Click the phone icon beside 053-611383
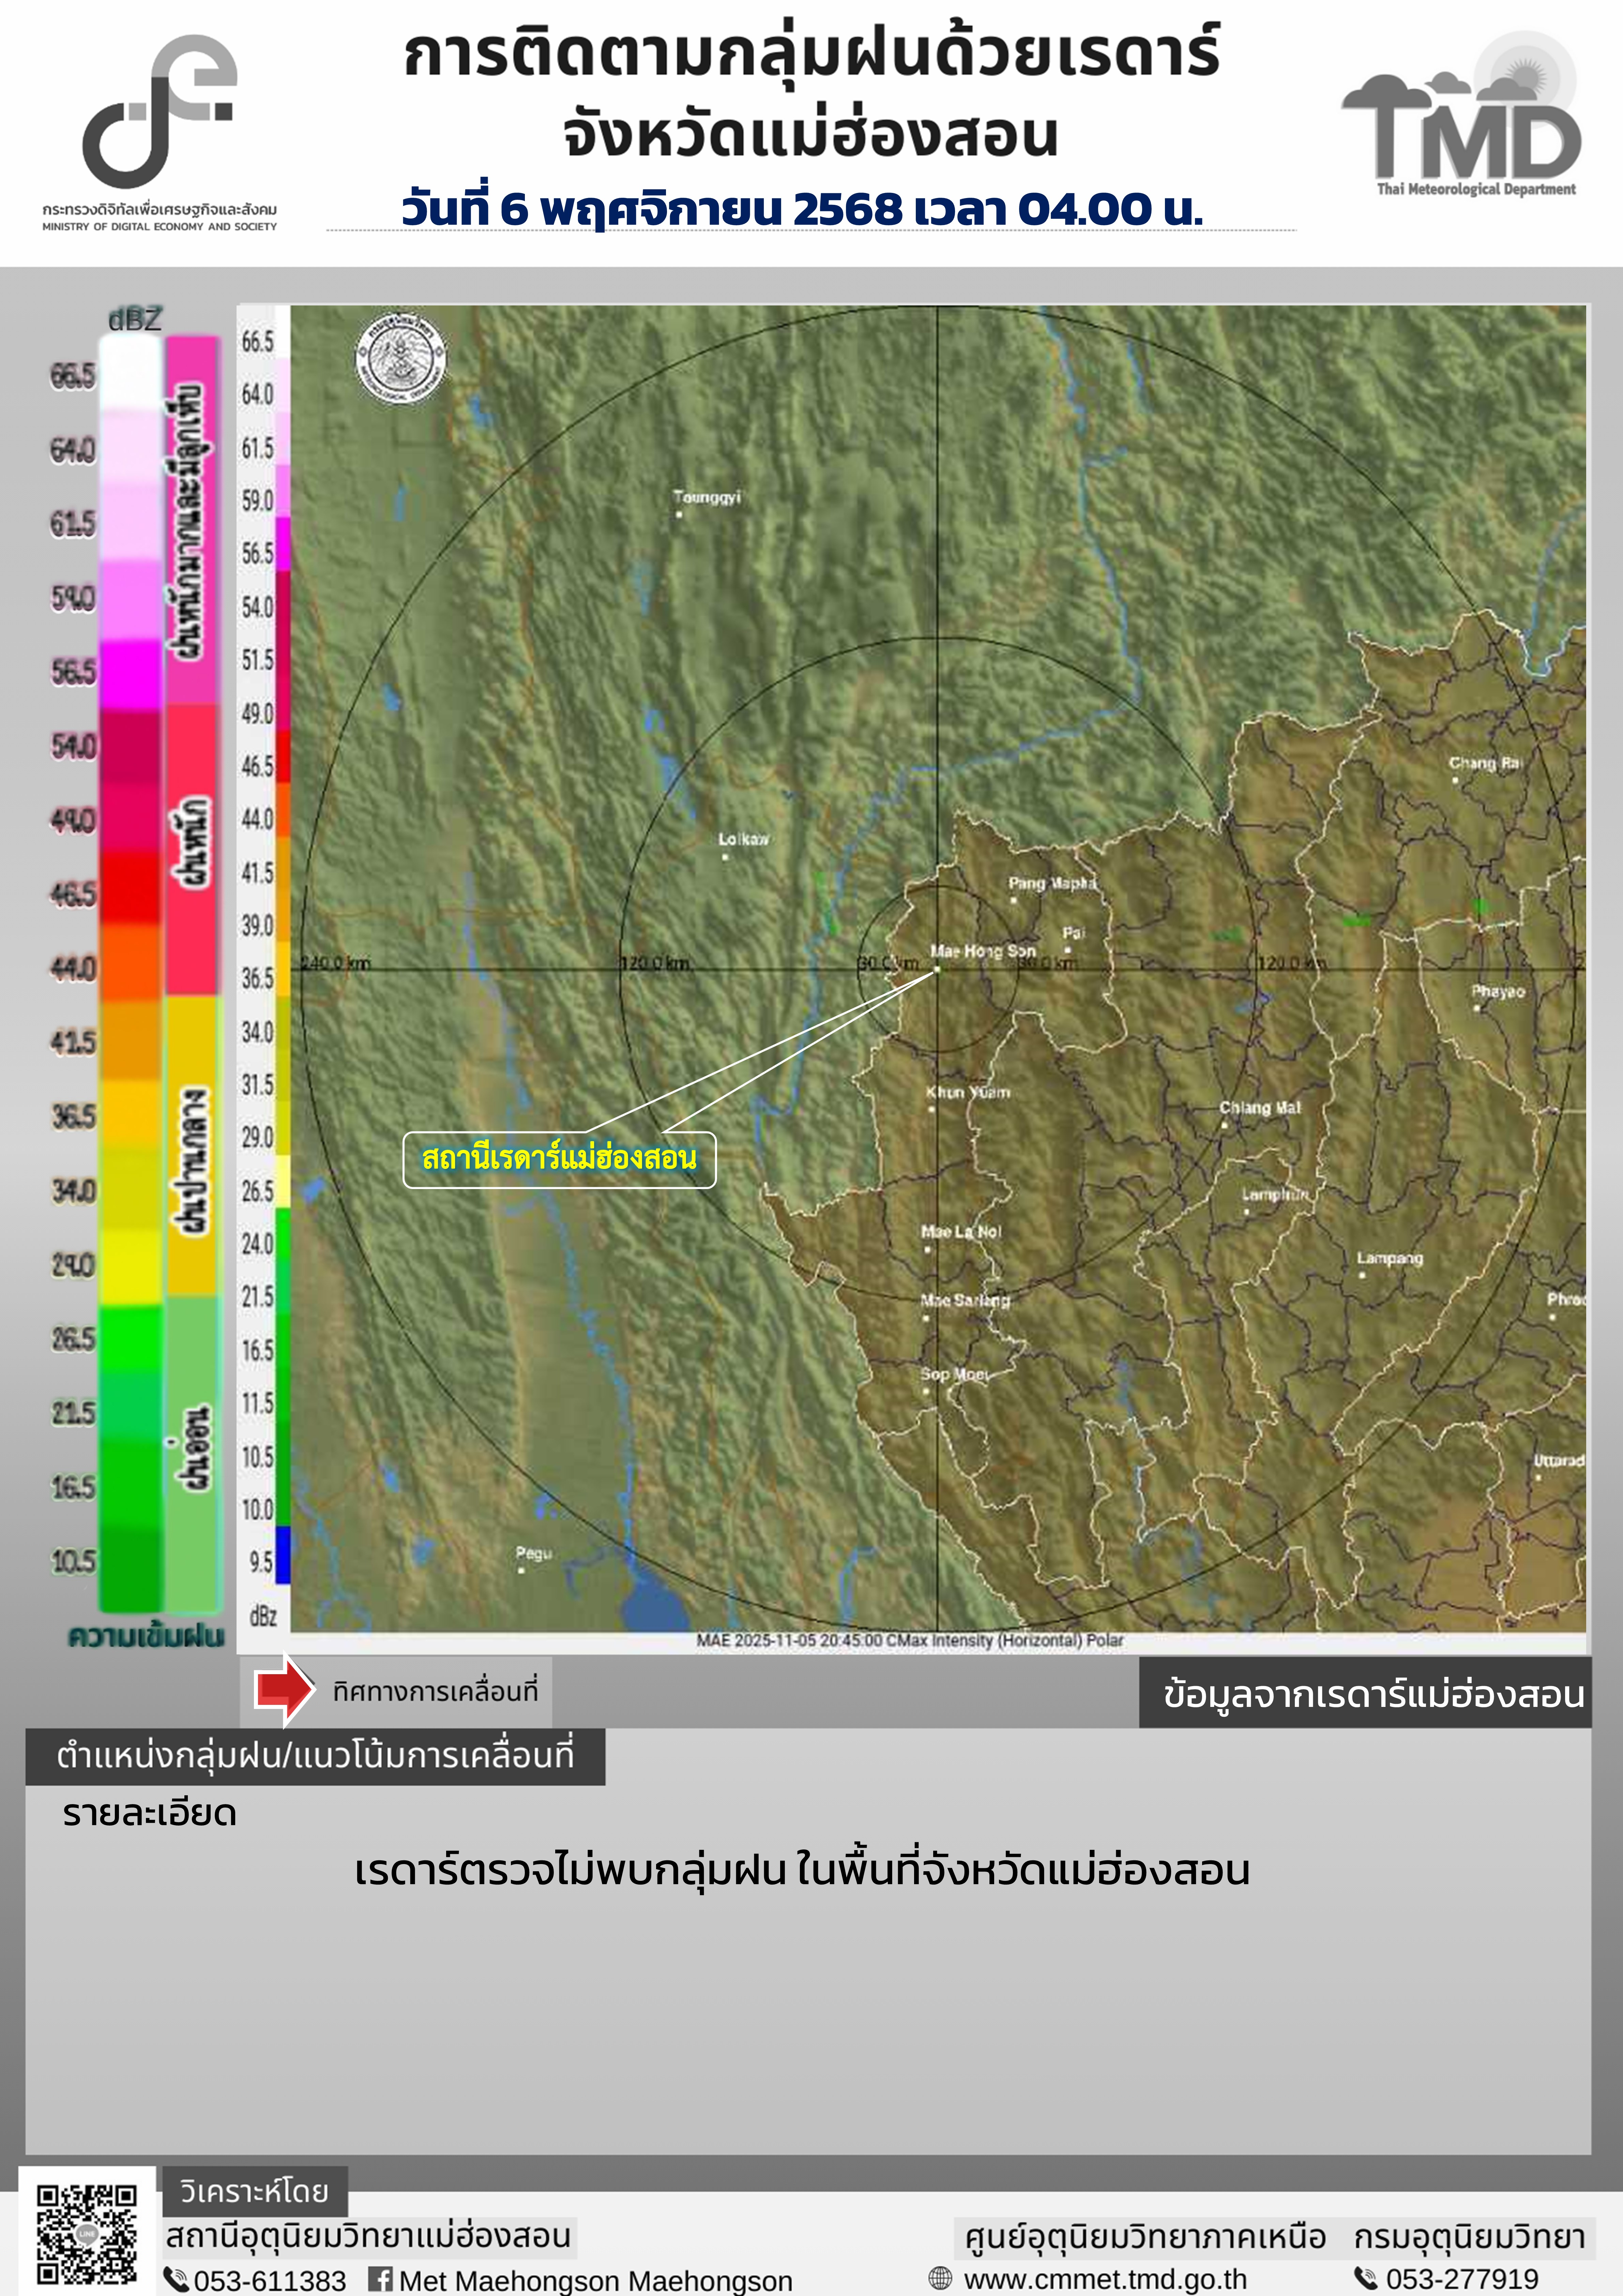The width and height of the screenshot is (1623, 2296). tap(176, 2280)
